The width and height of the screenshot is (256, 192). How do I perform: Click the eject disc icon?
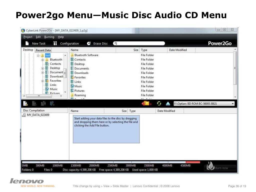point(168,103)
